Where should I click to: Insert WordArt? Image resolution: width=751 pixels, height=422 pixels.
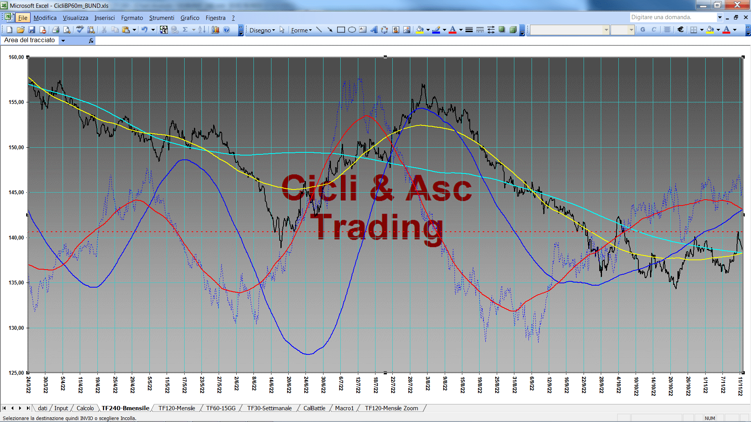[374, 30]
